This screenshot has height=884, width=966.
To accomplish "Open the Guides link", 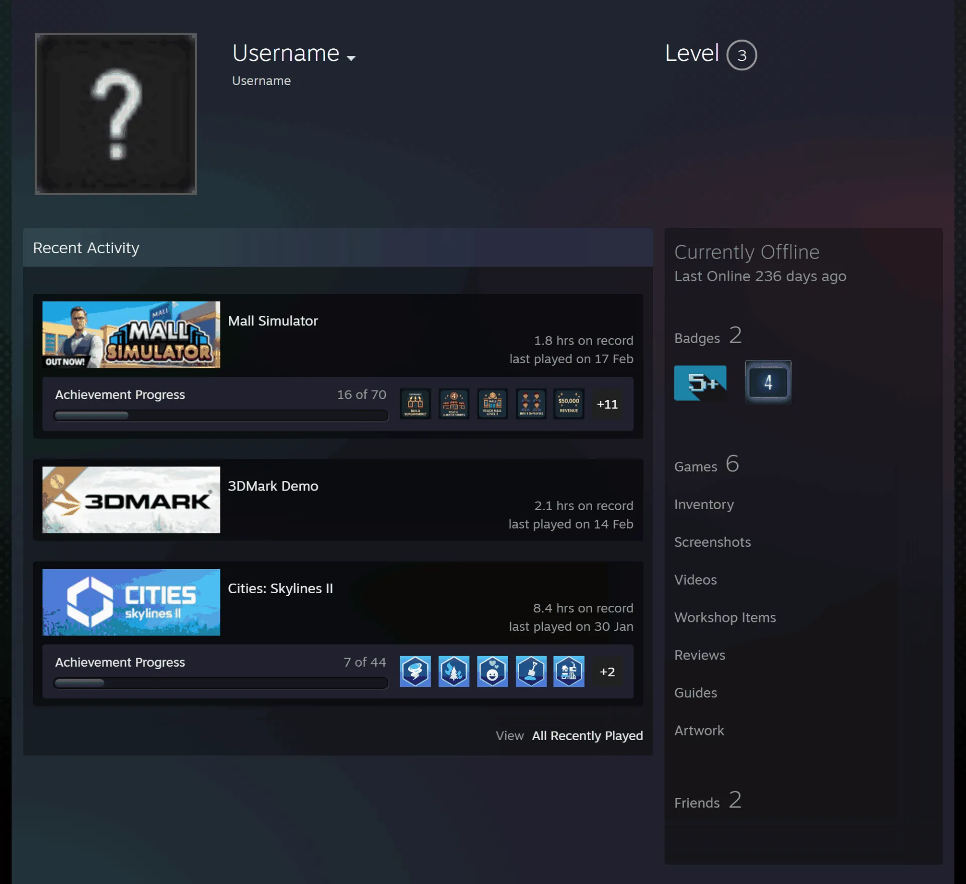I will pyautogui.click(x=695, y=693).
